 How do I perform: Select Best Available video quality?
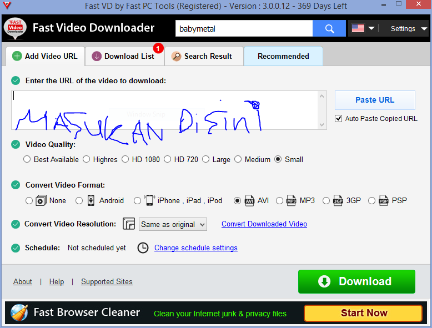click(x=27, y=159)
